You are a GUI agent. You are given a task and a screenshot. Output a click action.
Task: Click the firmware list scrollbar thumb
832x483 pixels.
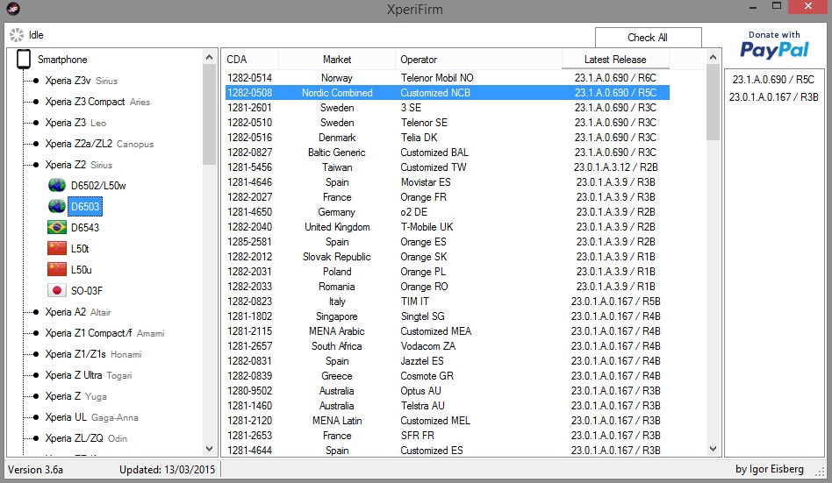tap(714, 103)
